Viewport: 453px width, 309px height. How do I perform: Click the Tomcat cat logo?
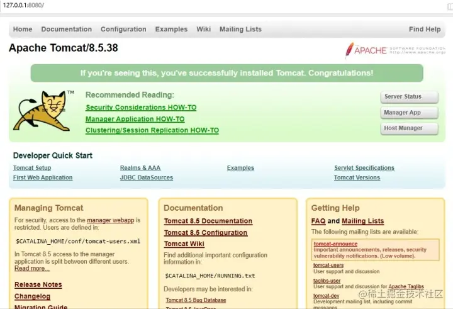42,111
